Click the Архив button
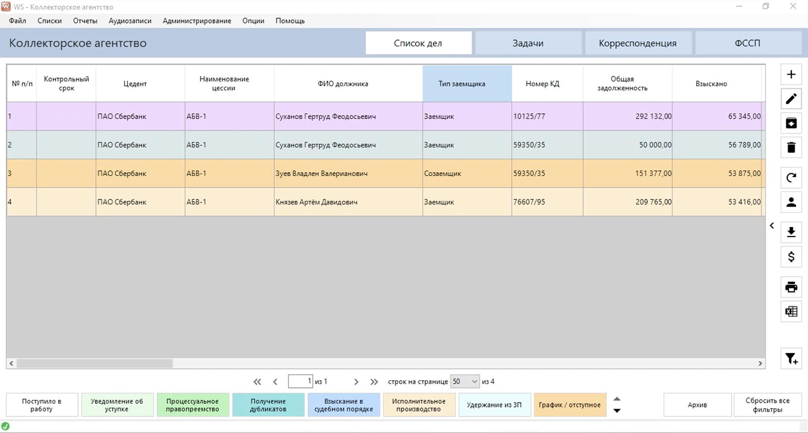The image size is (808, 433). coord(697,405)
